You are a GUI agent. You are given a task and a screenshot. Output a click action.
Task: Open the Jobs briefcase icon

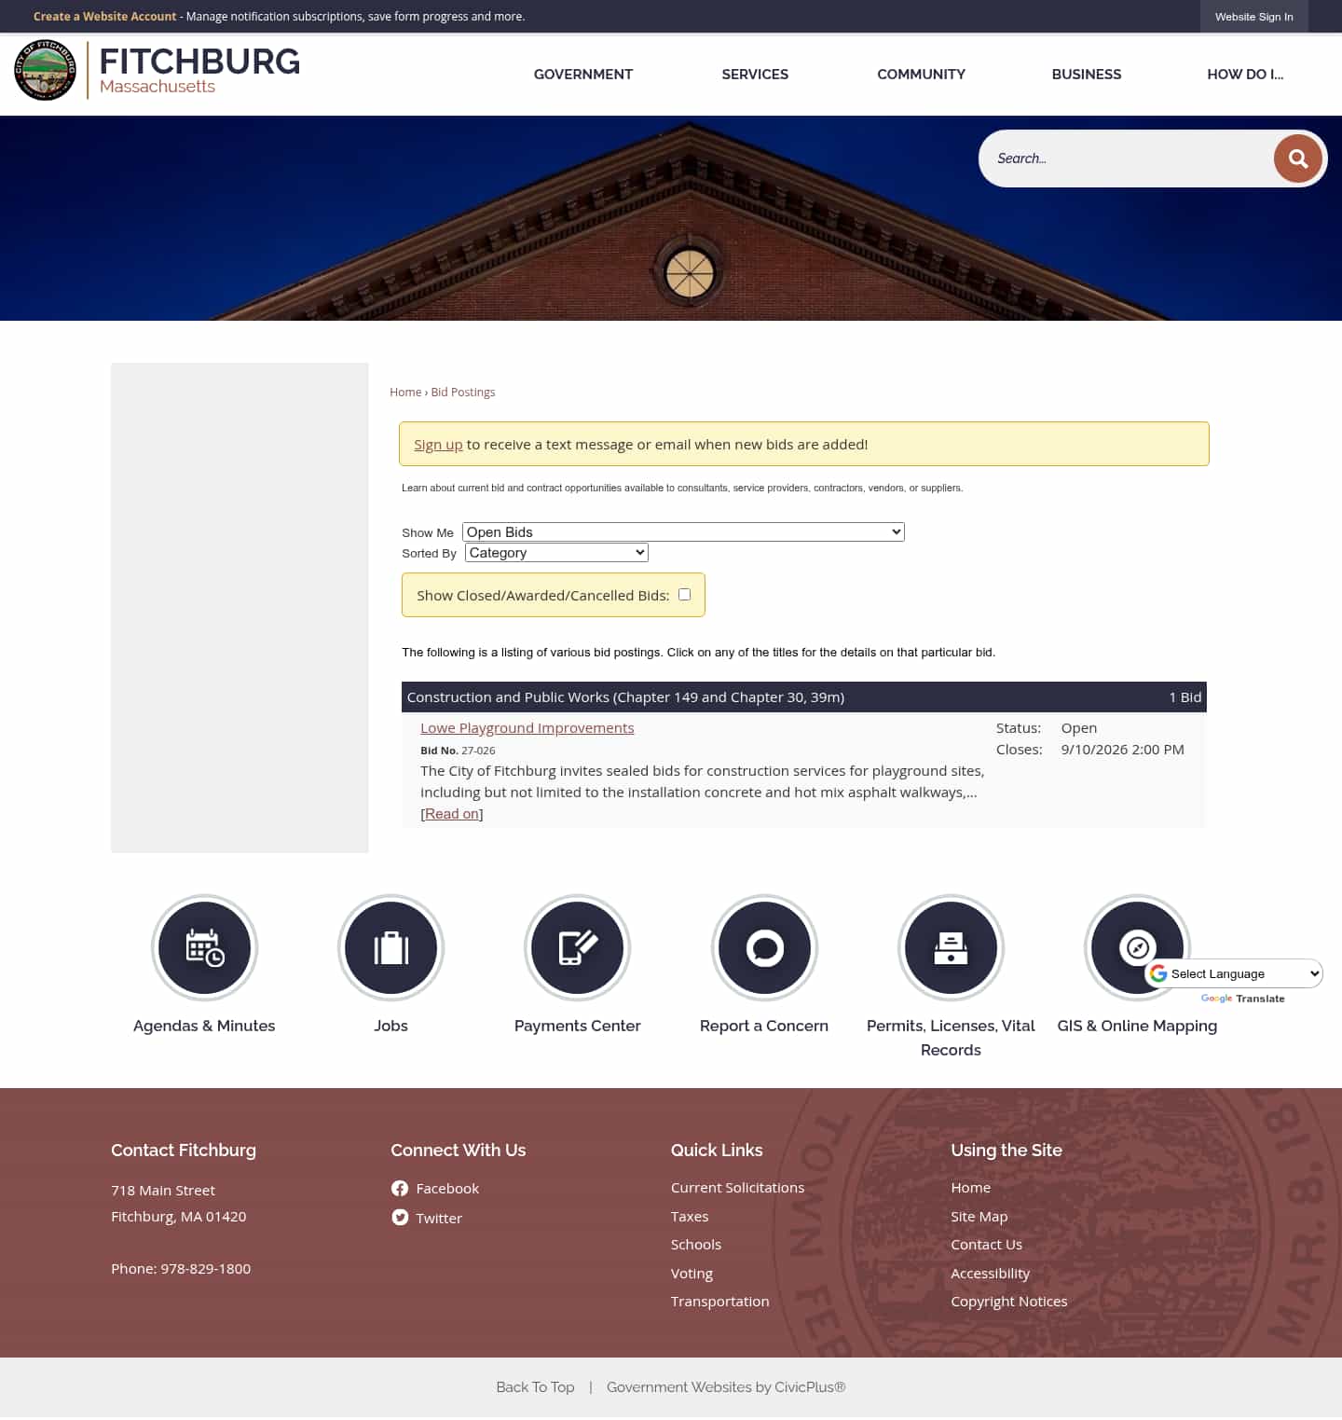tap(390, 948)
